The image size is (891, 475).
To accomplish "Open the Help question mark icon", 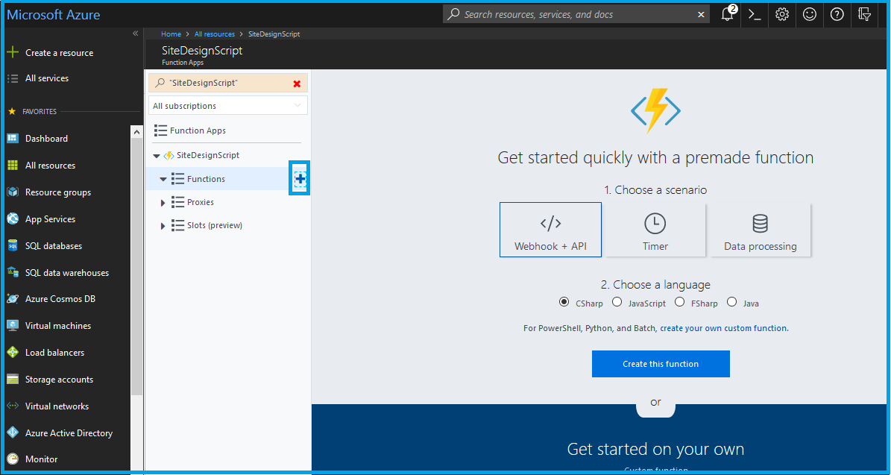I will tap(837, 15).
